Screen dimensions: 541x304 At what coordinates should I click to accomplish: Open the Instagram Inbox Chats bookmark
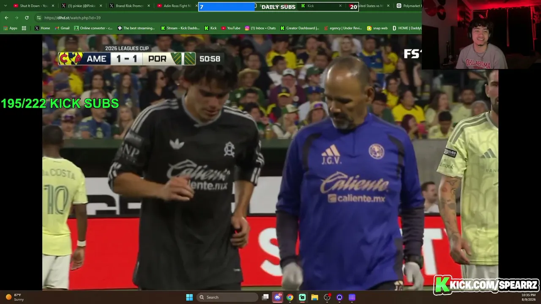260,28
